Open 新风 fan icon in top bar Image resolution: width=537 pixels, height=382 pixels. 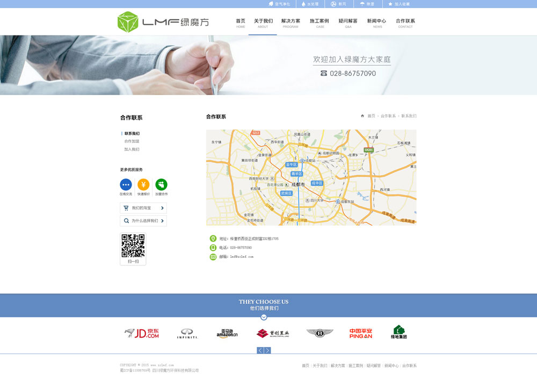333,4
